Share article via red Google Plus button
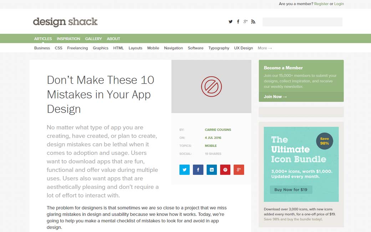This screenshot has width=371, height=232. click(239, 170)
